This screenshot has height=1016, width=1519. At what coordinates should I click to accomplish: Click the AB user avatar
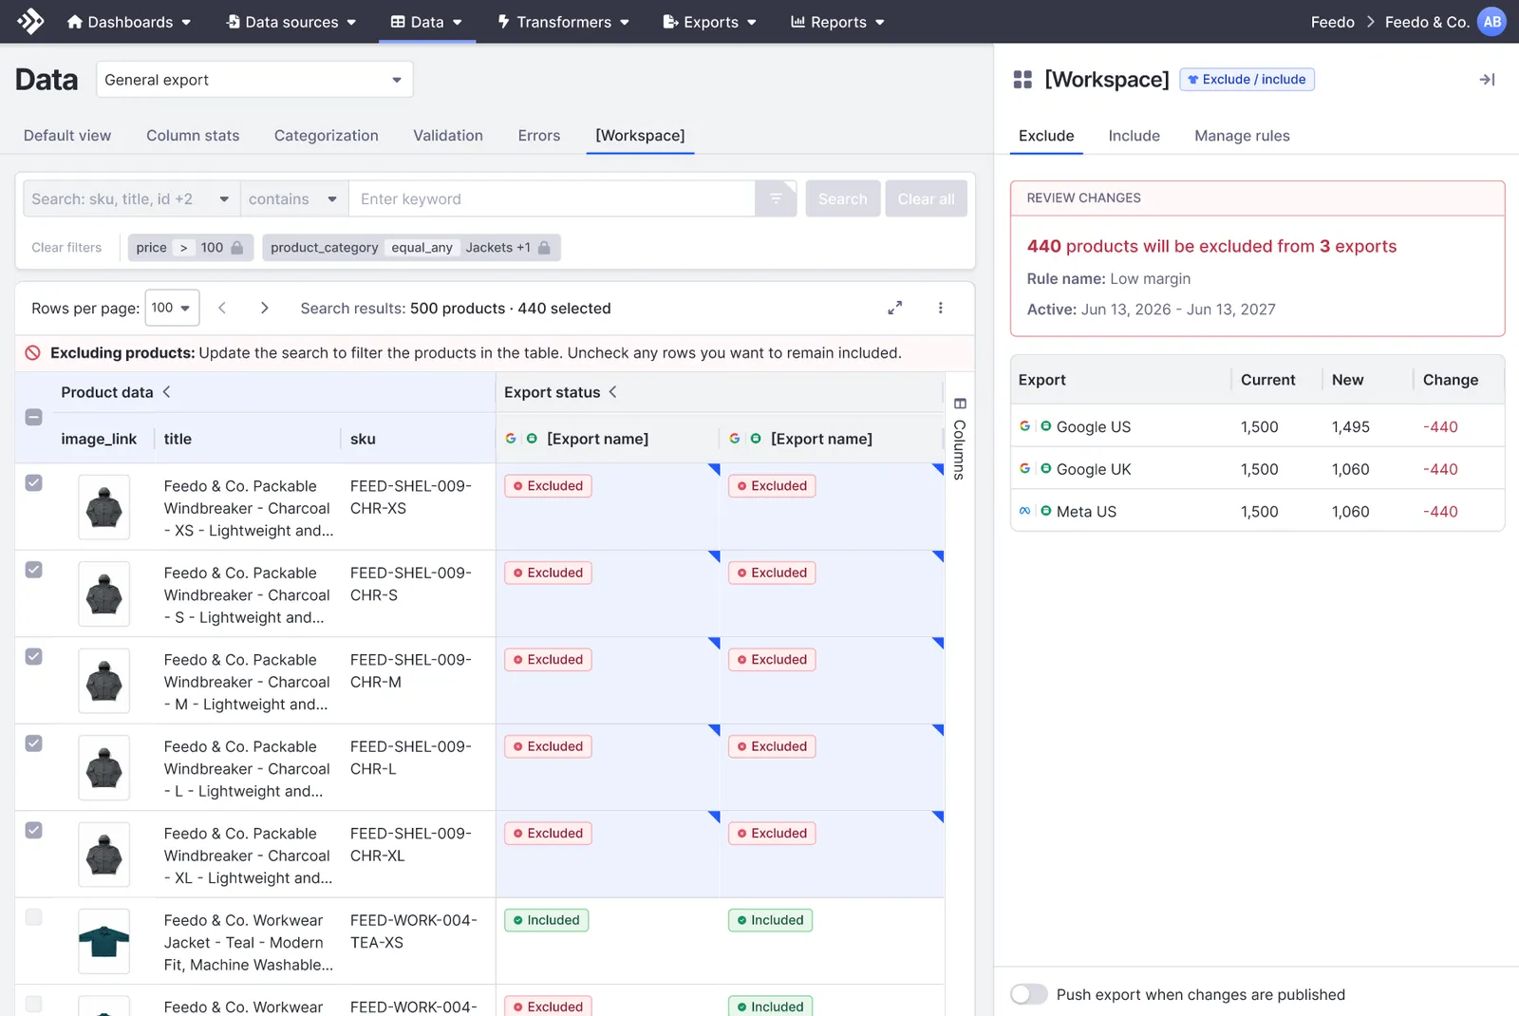(1491, 21)
